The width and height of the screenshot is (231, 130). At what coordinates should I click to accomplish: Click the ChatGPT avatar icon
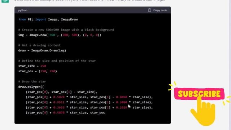(x=5, y=1)
